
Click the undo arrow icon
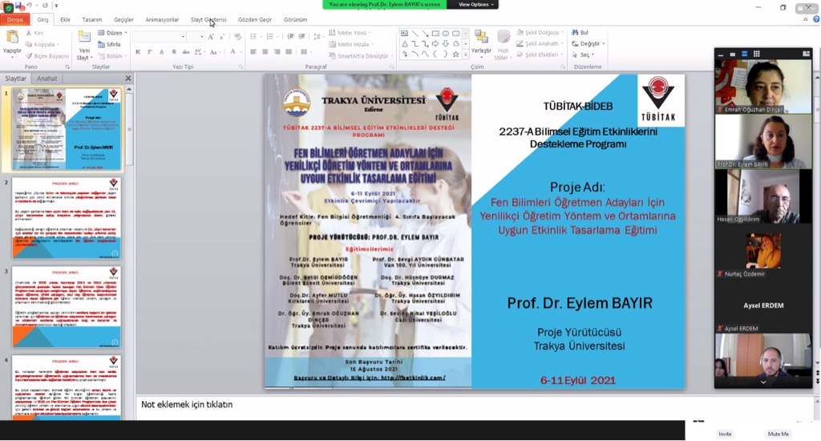[x=30, y=6]
